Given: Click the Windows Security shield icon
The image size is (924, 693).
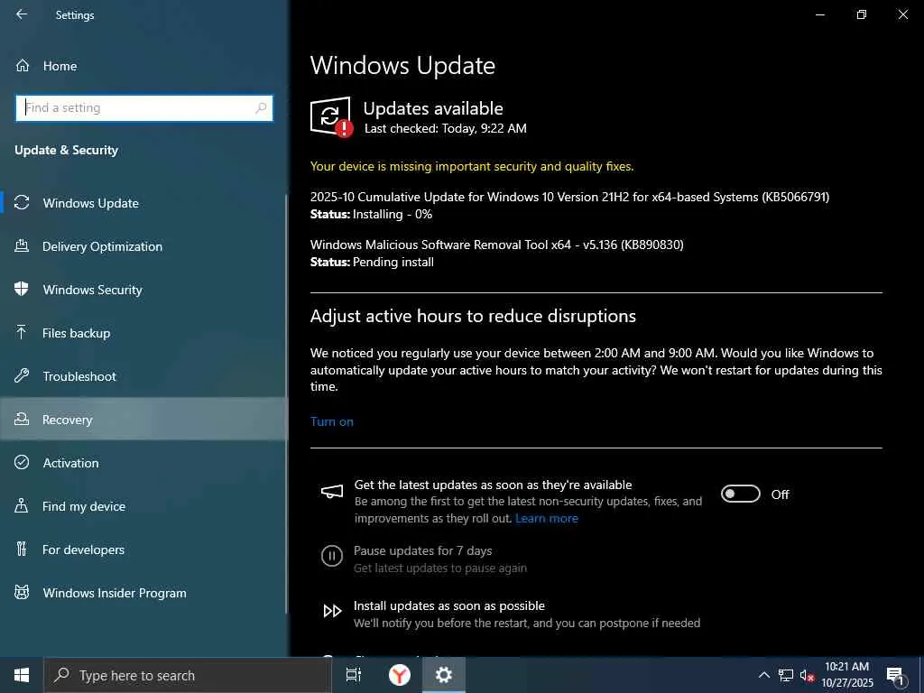Looking at the screenshot, I should pos(22,289).
